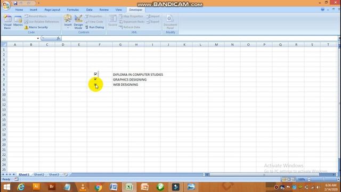Toggle the Web Designing checkbox
The image size is (341, 192).
coord(95,84)
